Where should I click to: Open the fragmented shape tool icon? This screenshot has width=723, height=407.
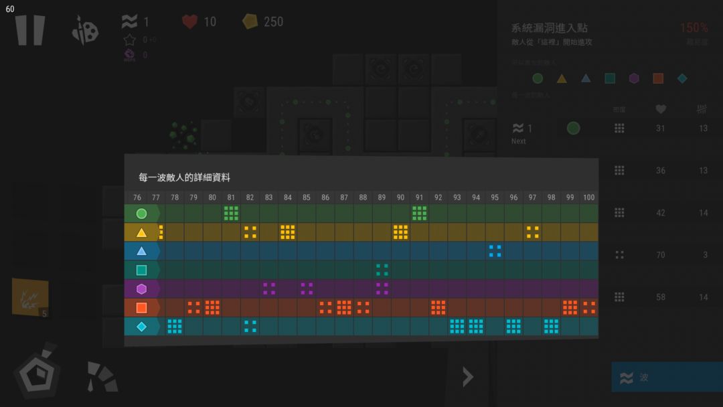click(x=102, y=377)
